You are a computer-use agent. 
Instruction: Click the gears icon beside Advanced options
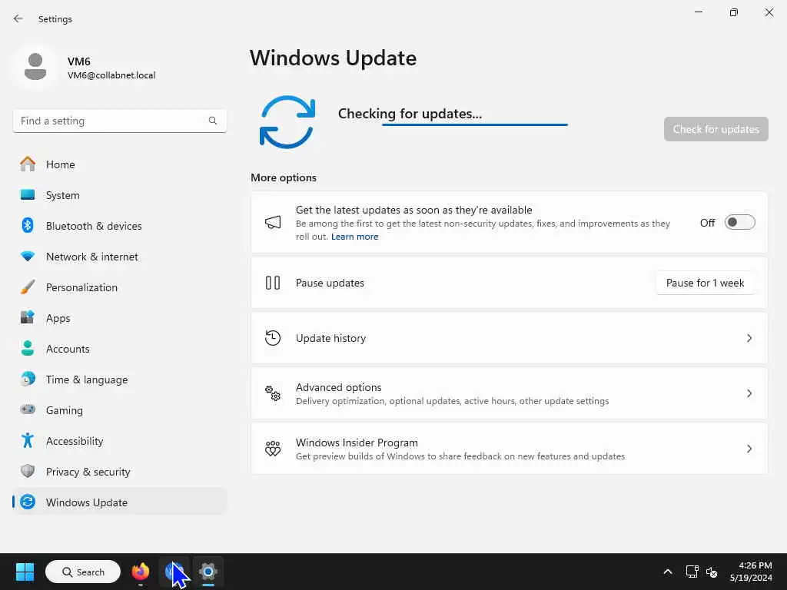pos(273,393)
